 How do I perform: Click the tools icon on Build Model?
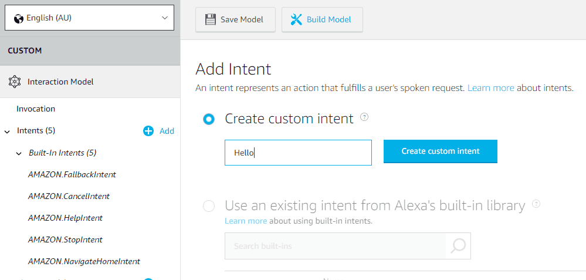296,19
